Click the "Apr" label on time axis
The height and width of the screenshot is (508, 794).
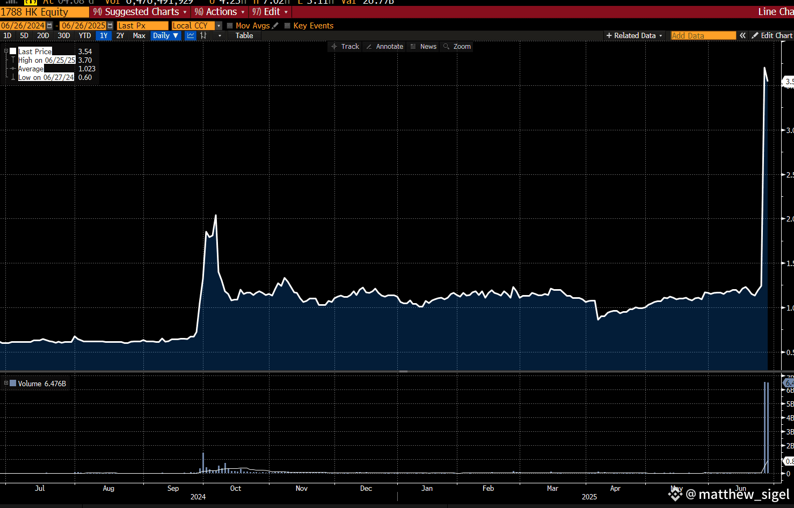(615, 488)
